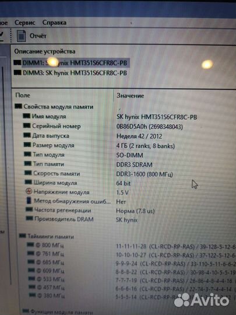Click icon beside Частота регенерации

pyautogui.click(x=29, y=209)
